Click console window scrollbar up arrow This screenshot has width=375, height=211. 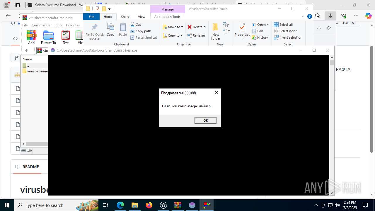coord(332,57)
